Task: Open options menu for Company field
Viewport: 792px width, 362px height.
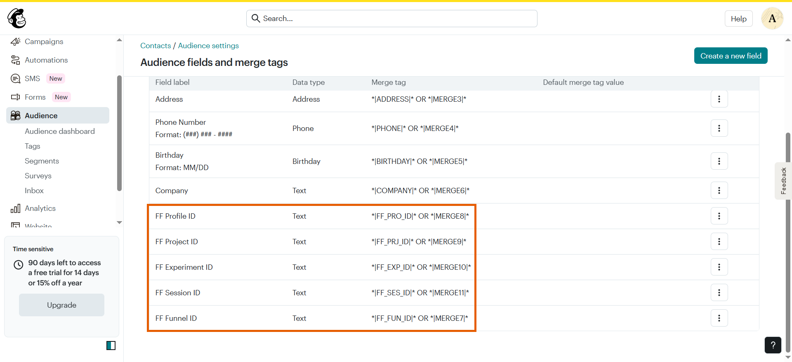Action: (719, 191)
